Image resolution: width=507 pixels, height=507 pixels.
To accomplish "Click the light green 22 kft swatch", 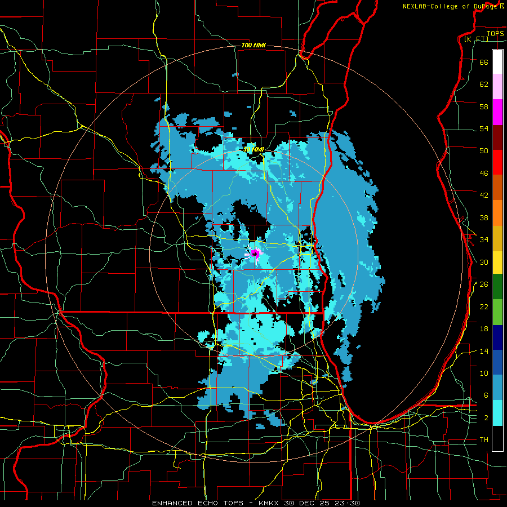I will click(497, 312).
